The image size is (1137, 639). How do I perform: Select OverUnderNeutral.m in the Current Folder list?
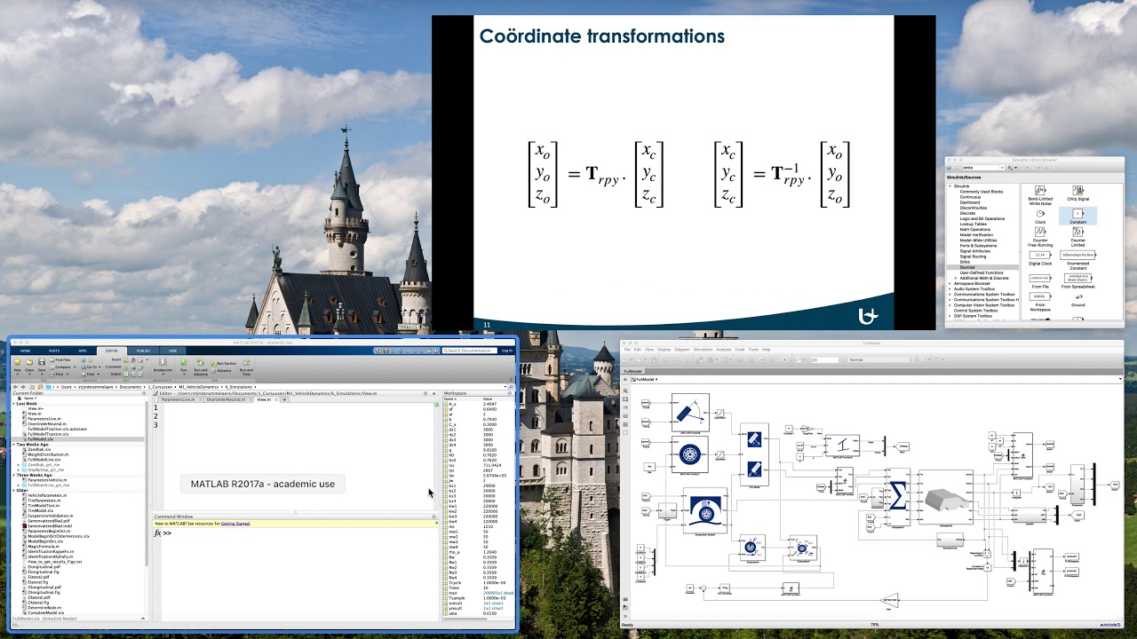tap(46, 424)
